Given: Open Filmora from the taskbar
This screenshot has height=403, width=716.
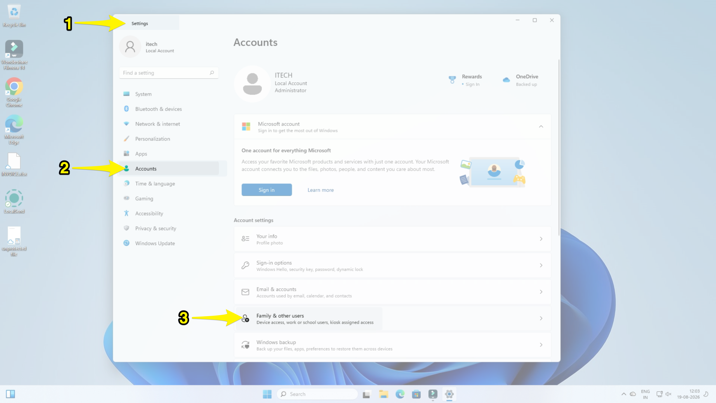Looking at the screenshot, I should tap(433, 394).
